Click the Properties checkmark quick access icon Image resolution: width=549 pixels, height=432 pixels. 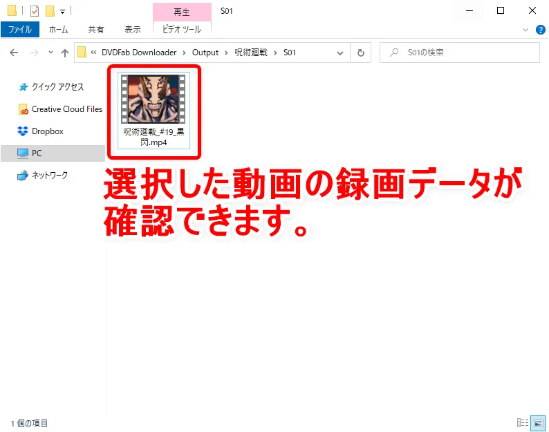tap(35, 11)
